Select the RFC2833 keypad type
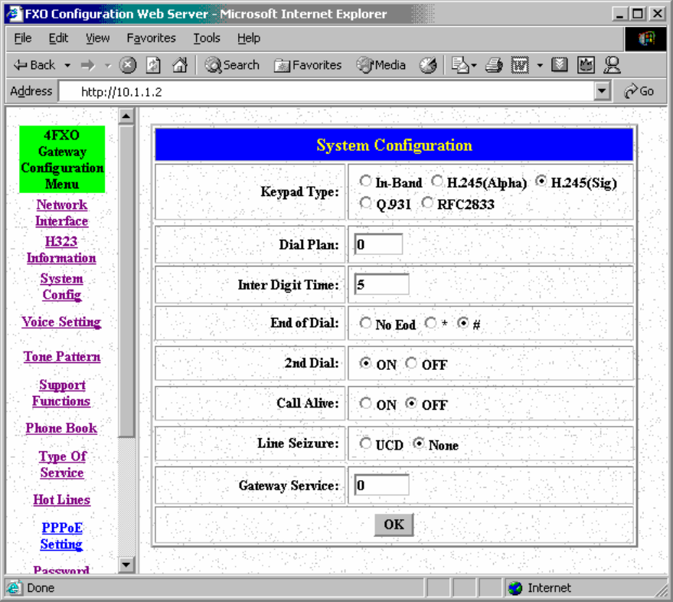This screenshot has width=673, height=602. tap(426, 203)
